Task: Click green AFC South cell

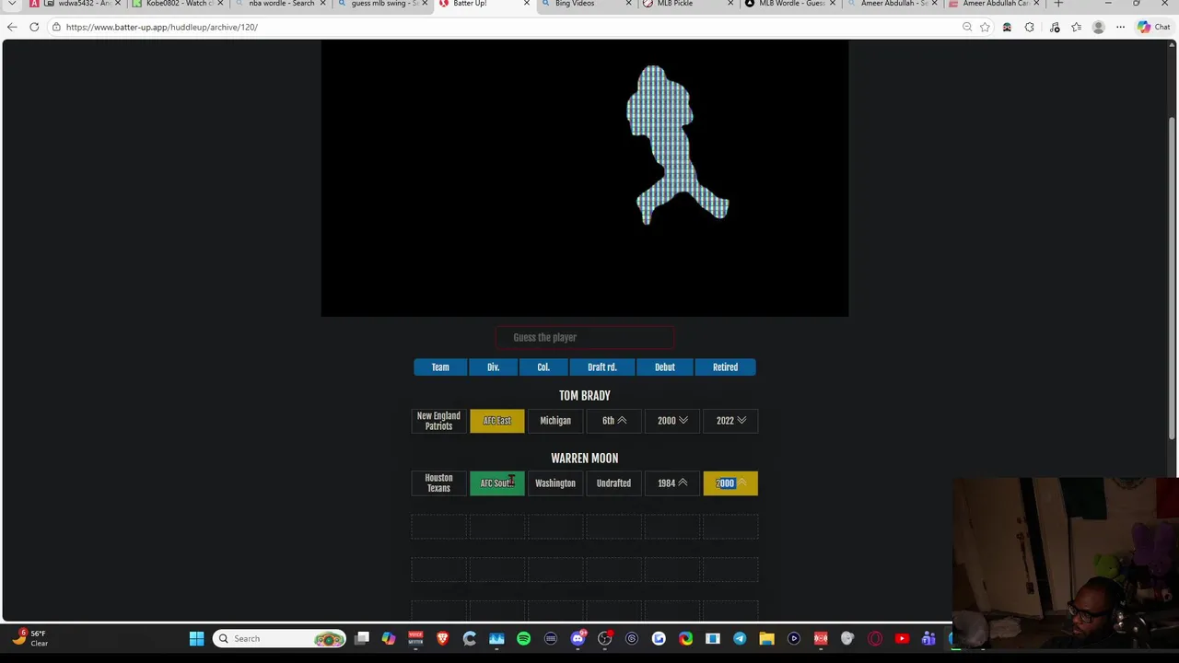Action: [x=497, y=483]
